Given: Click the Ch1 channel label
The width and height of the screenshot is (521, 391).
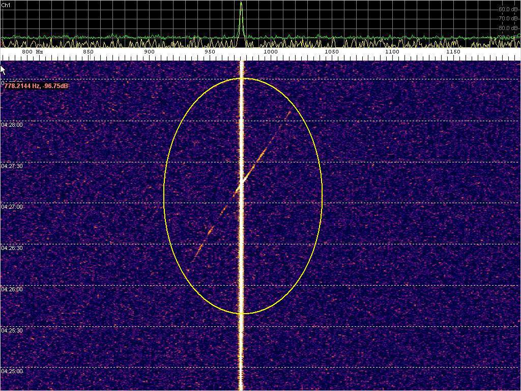Looking at the screenshot, I should click(6, 4).
